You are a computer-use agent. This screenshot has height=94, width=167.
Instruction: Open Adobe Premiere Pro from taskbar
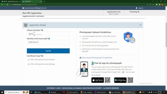tap(101, 92)
